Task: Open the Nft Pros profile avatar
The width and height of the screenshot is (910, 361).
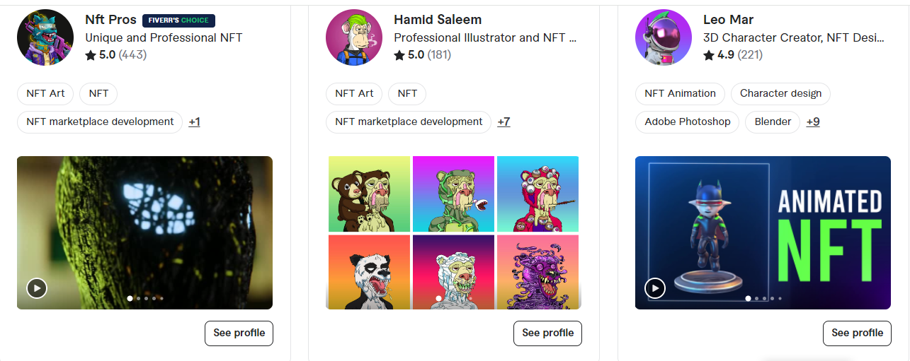Action: pos(45,37)
